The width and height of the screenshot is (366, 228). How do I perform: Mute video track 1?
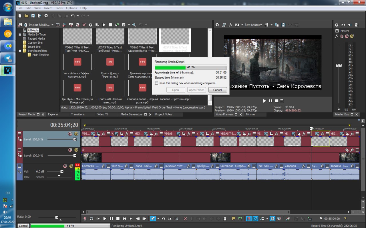(70, 134)
